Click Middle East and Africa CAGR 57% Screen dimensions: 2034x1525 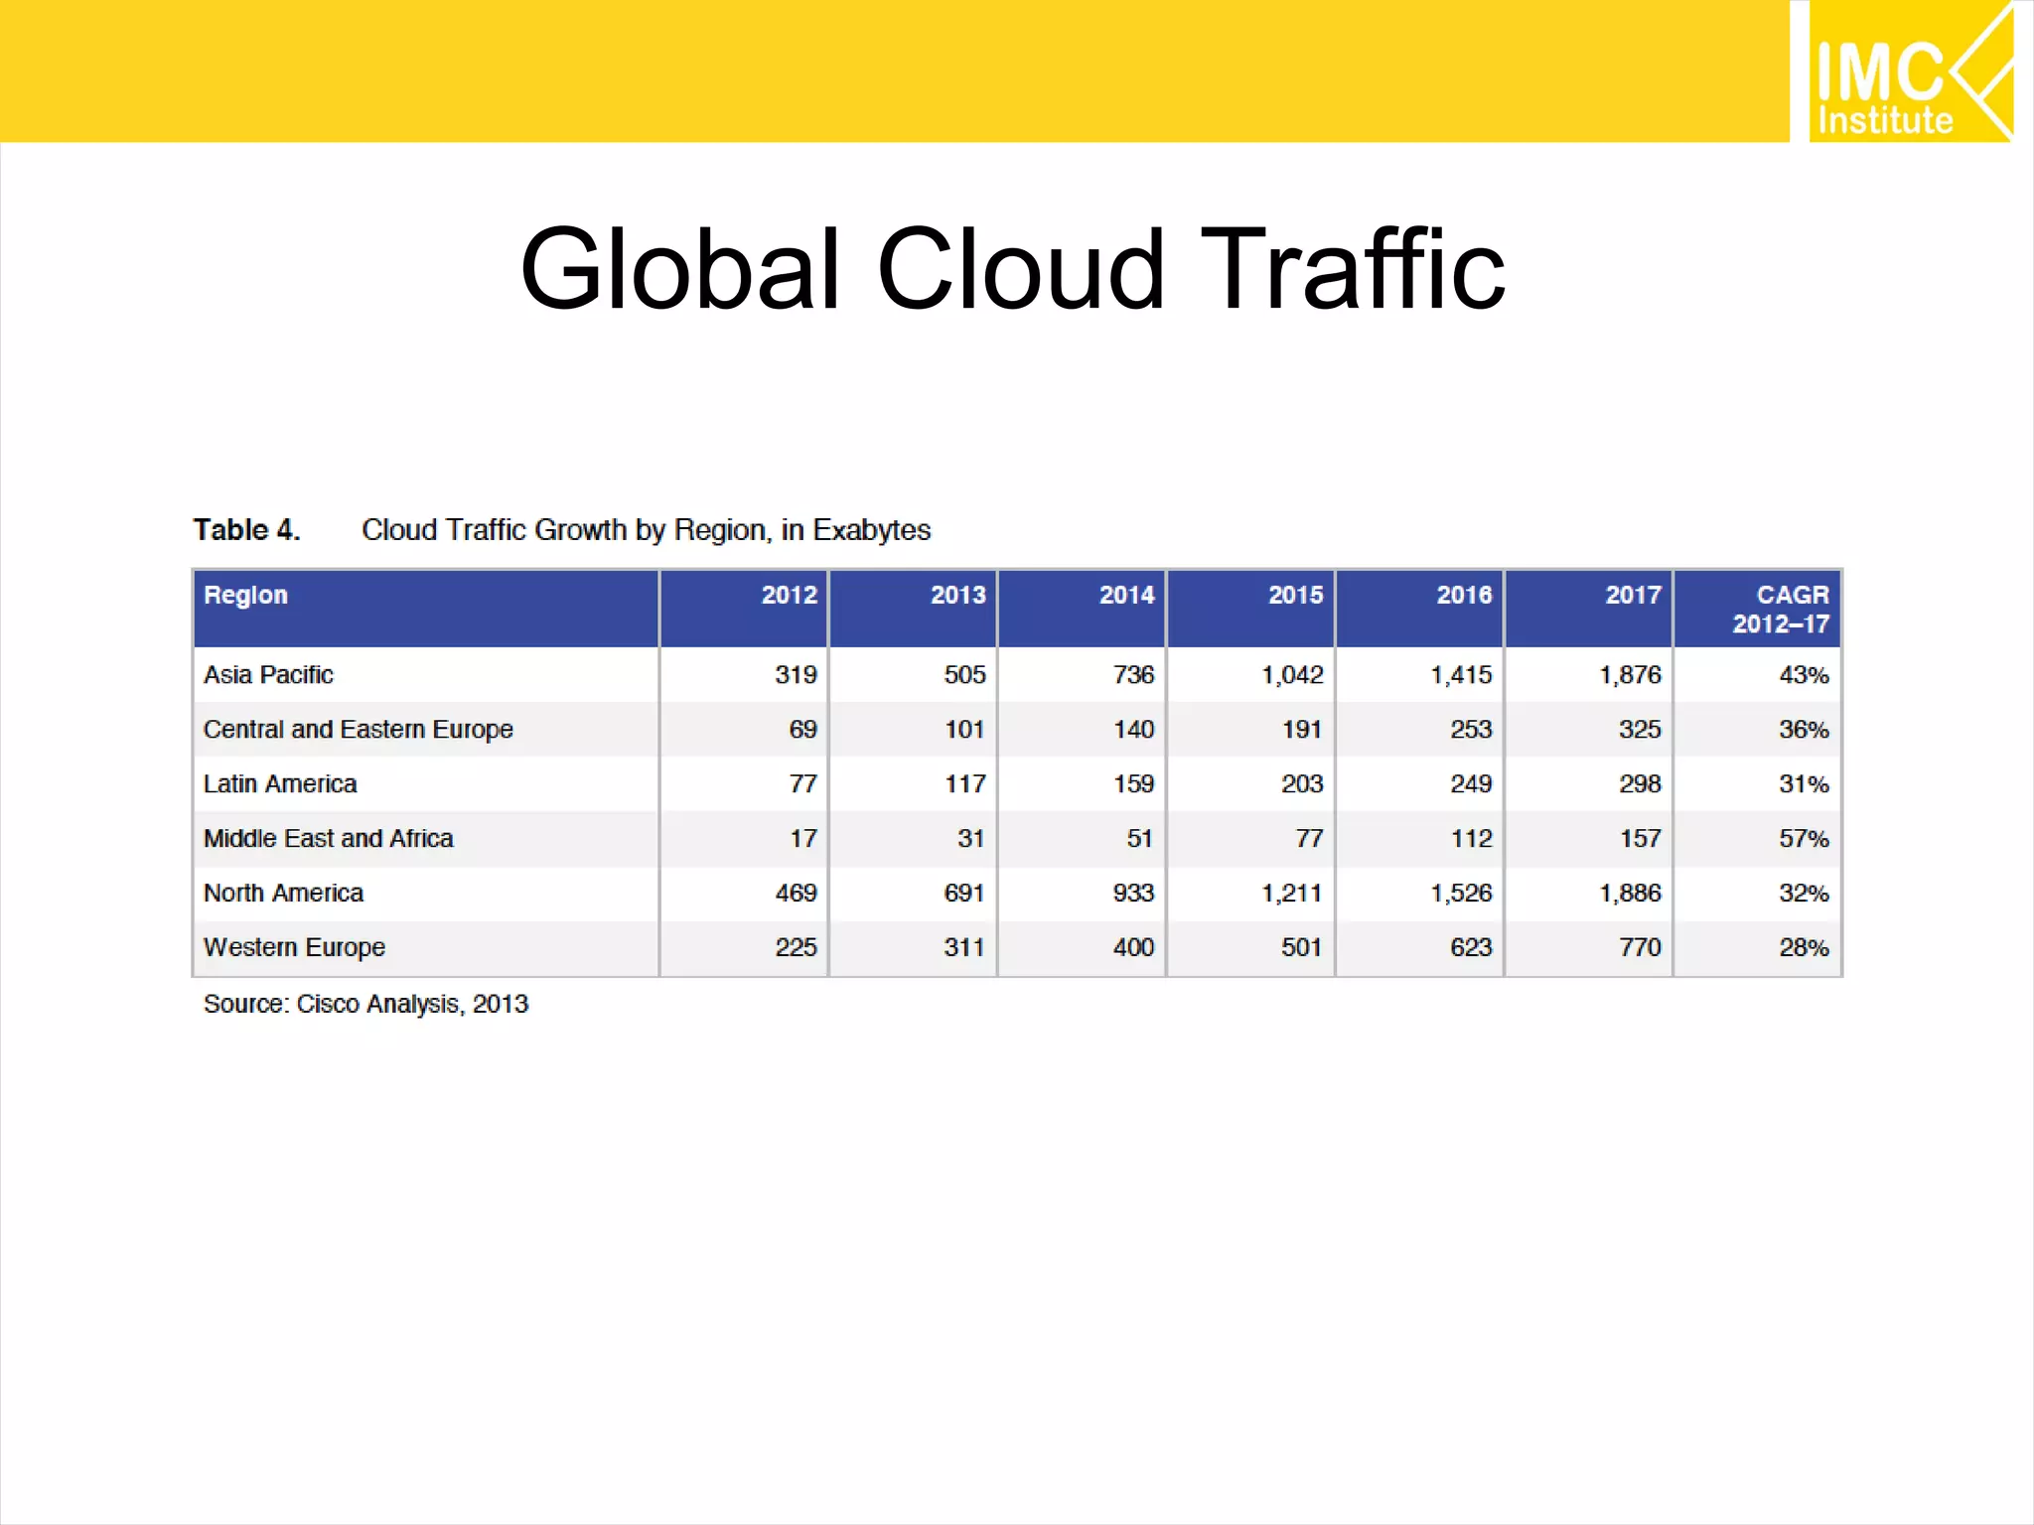1805,839
